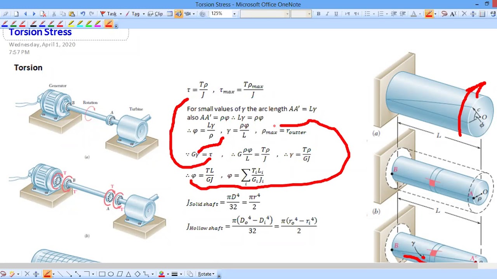Restore the OneNote window size
Screen dimensions: 497x279
pos(487,4)
